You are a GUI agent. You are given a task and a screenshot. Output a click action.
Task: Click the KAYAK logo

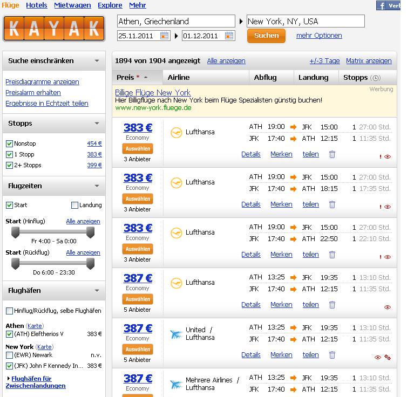(x=54, y=29)
